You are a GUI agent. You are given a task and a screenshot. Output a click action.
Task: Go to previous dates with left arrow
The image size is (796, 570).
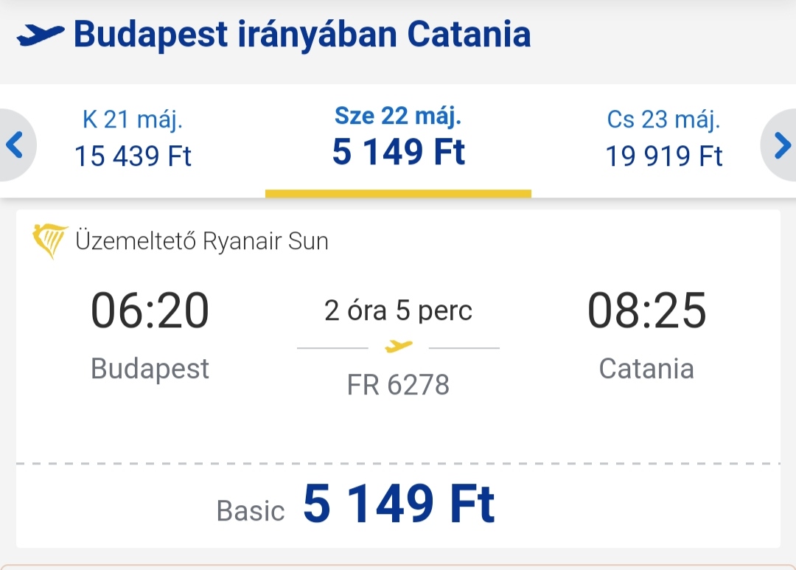(15, 145)
